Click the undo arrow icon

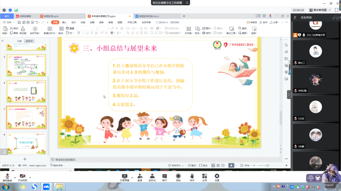(37, 23)
